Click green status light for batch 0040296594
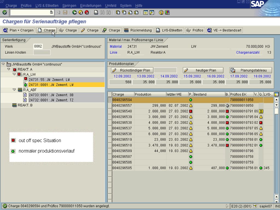Image resolution: width=280 pixels, height=210 pixels. pos(191,100)
